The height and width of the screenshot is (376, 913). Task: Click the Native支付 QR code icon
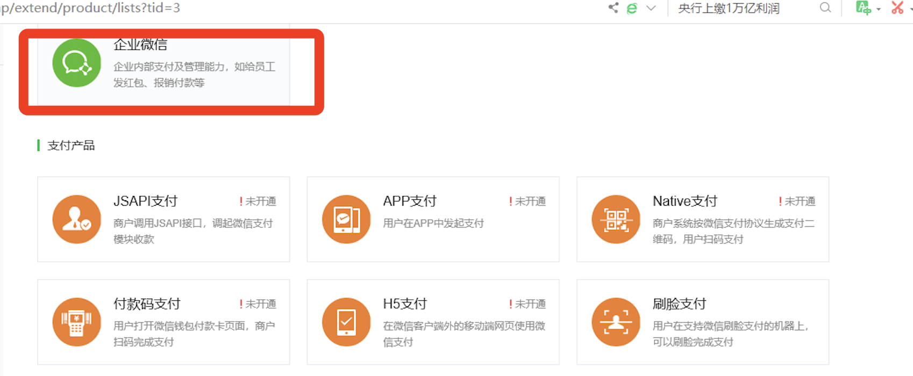click(616, 219)
